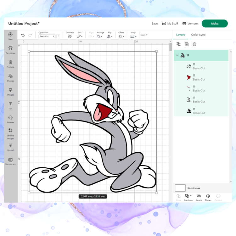The height and width of the screenshot is (236, 236).
Task: Click the Untitled Project title
Action: [24, 24]
